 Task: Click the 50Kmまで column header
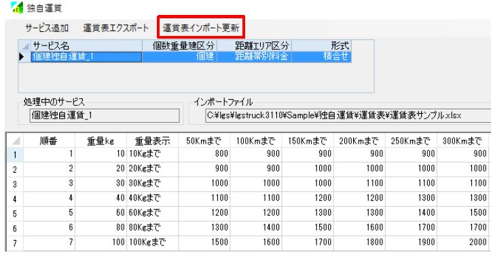pos(204,140)
